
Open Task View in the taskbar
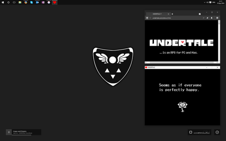tap(14, 2)
